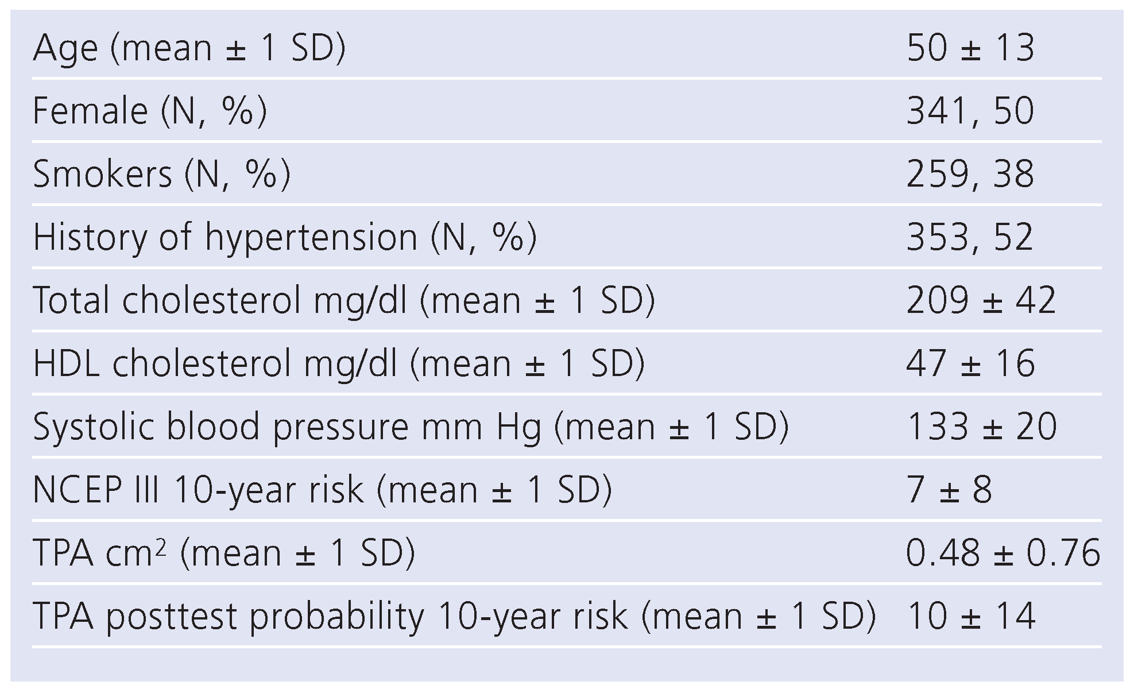
Task: Select the NCEP risk value 7 ± 8
Action: 949,490
